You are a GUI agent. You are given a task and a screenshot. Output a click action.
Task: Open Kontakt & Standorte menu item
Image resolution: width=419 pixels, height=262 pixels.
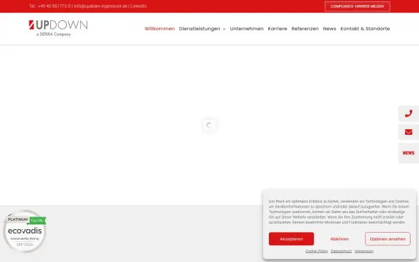click(x=365, y=29)
